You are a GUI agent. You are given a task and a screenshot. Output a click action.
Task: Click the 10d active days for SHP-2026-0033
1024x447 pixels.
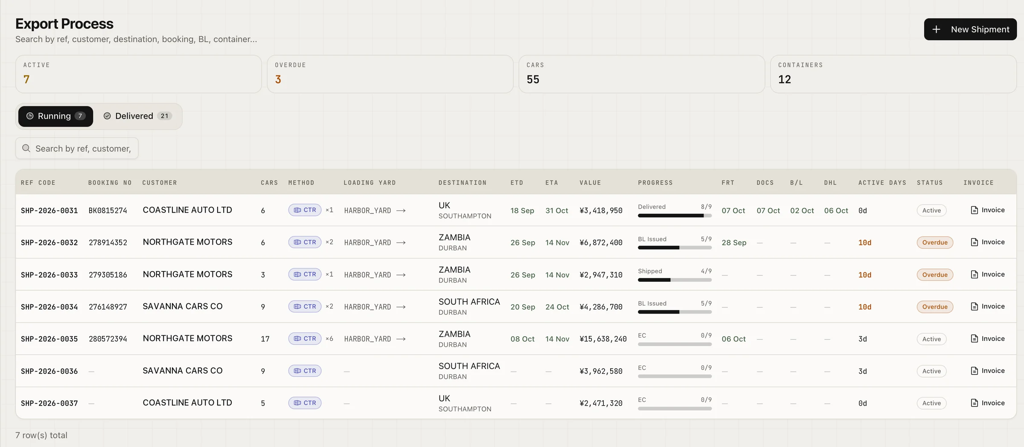pyautogui.click(x=865, y=275)
